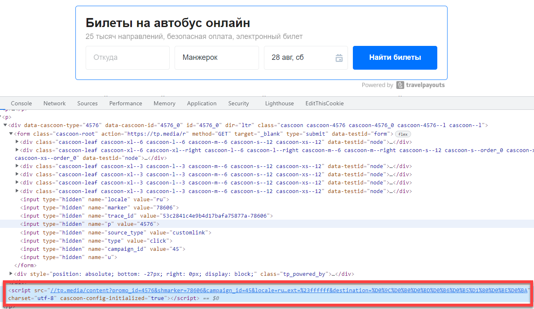Switch to the Application tab
The width and height of the screenshot is (534, 309).
coord(202,103)
